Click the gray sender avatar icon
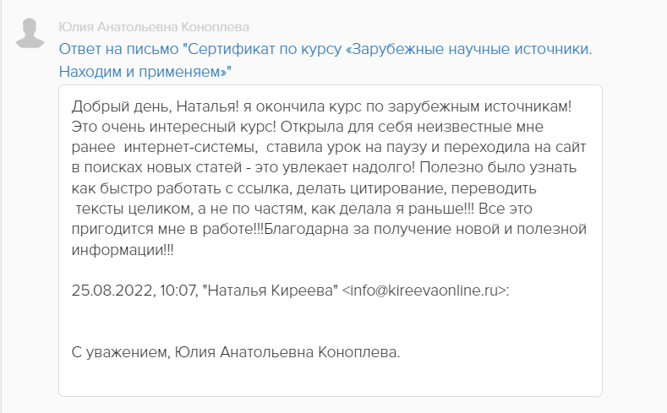 [x=31, y=32]
